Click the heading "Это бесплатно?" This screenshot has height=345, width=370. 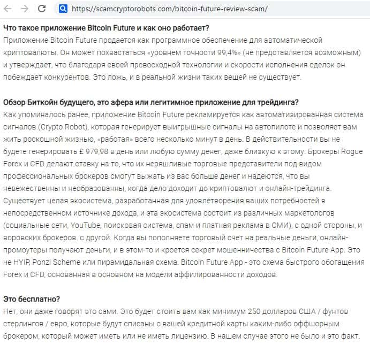click(32, 299)
